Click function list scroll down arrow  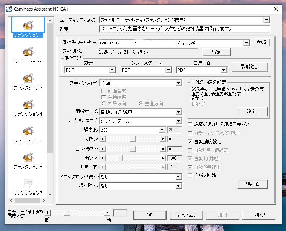pos(50,194)
